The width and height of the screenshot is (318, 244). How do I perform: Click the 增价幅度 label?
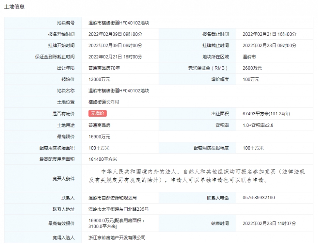point(220,79)
